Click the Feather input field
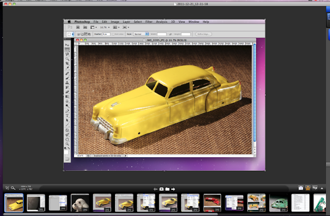This screenshot has height=216, width=330. click(x=106, y=34)
